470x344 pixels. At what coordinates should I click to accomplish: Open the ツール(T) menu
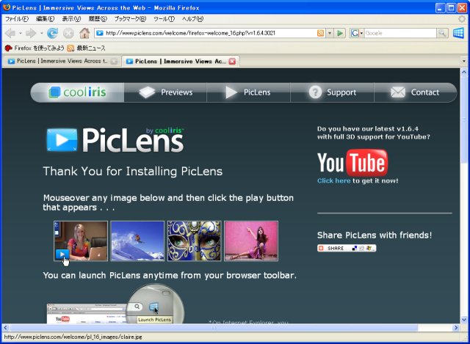(x=164, y=19)
